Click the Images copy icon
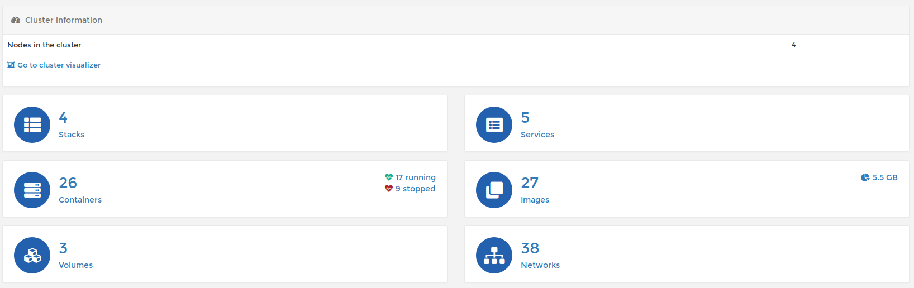 coord(494,190)
